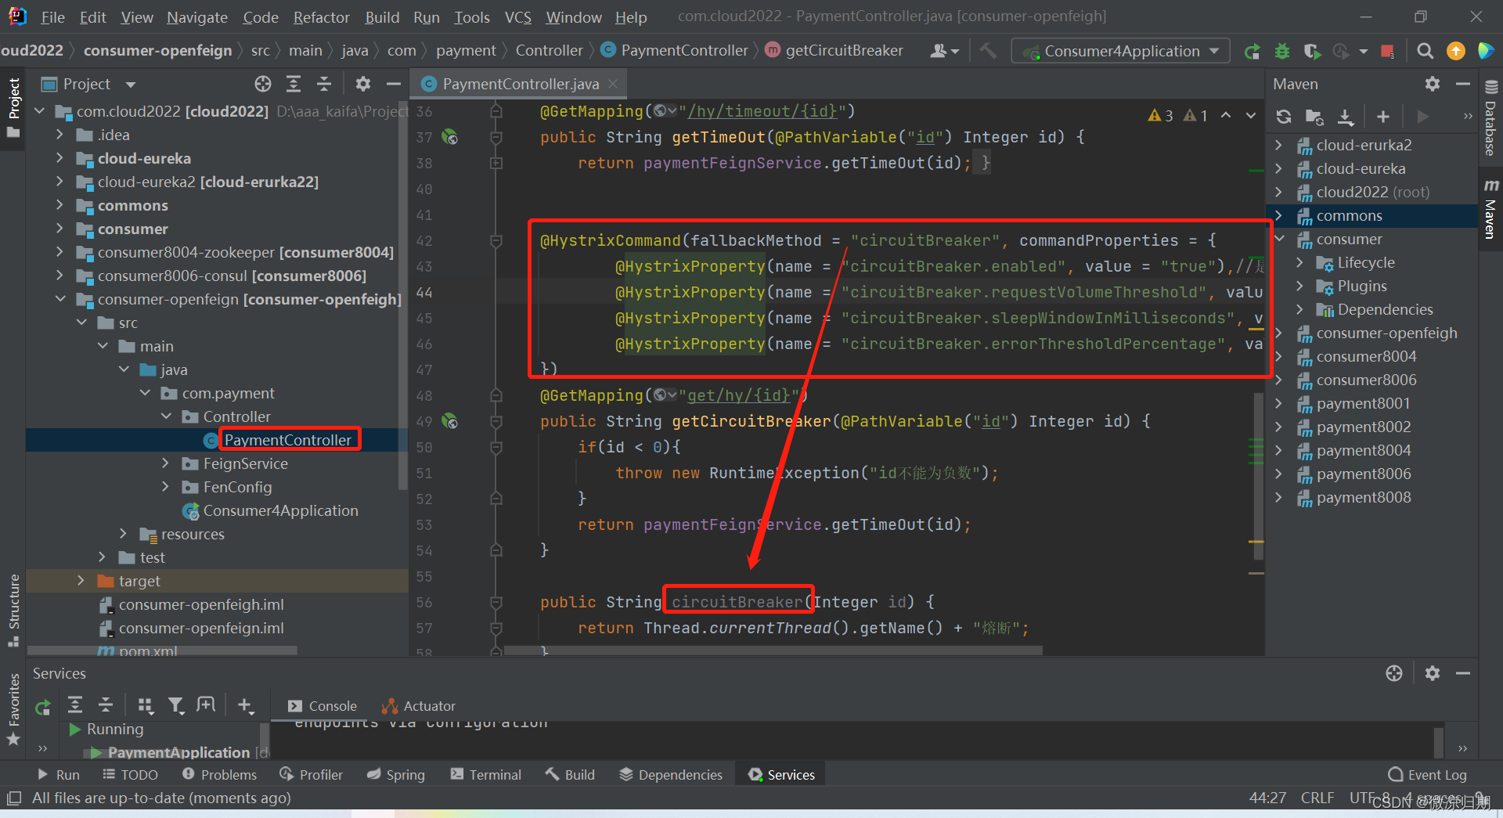
Task: Click the Debug bug icon in toolbar
Action: click(1282, 51)
